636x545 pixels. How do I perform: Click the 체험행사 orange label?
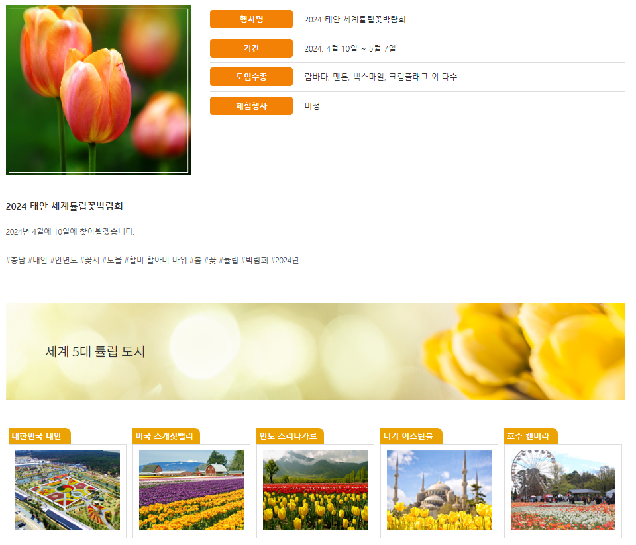click(251, 106)
